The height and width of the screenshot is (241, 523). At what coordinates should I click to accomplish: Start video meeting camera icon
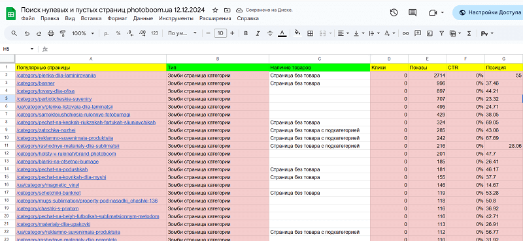click(433, 12)
